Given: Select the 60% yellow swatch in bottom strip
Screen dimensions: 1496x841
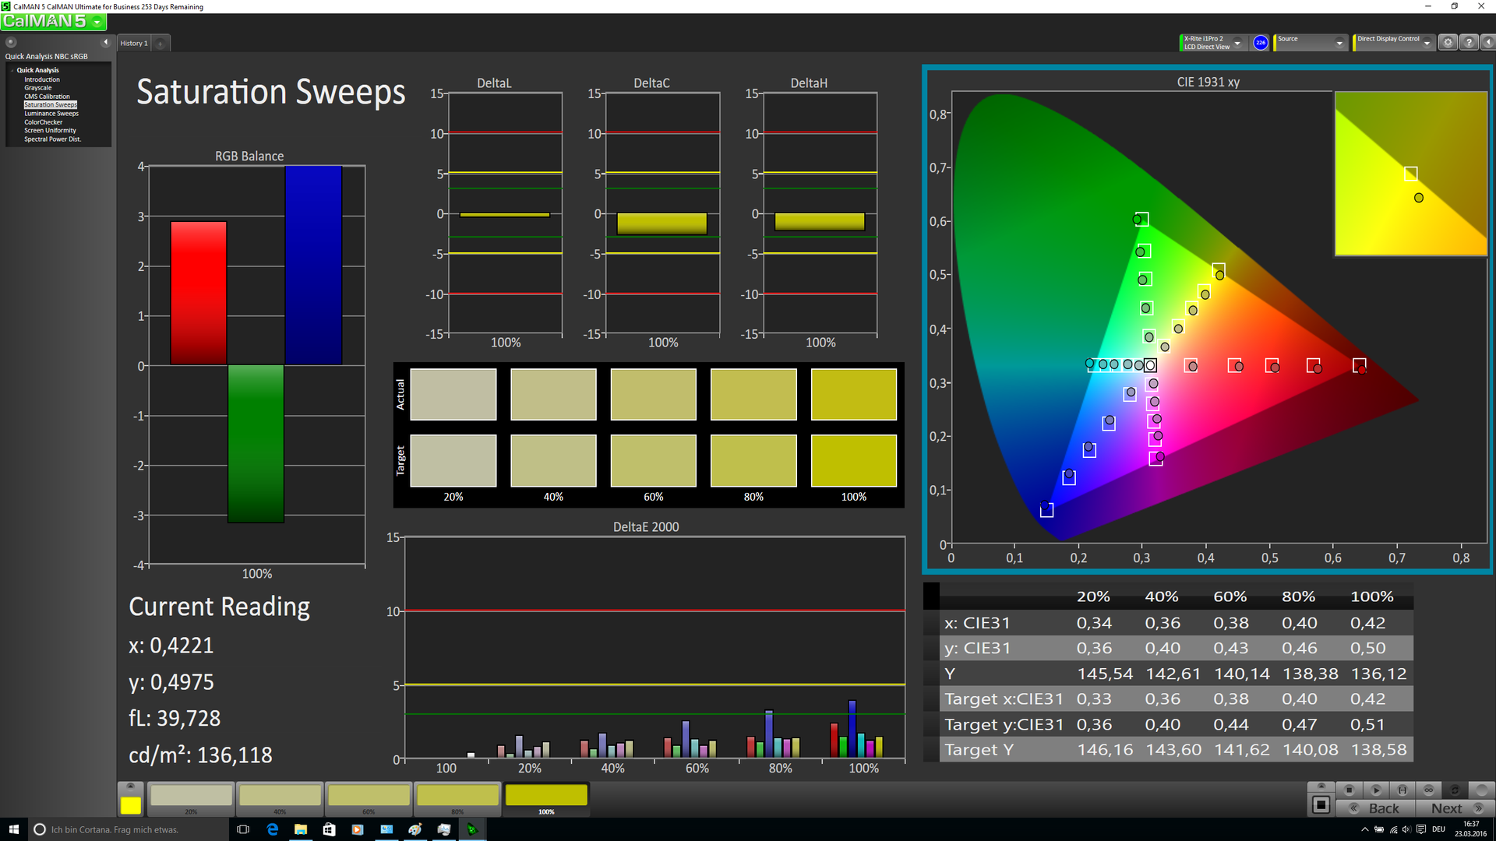Looking at the screenshot, I should 369,796.
